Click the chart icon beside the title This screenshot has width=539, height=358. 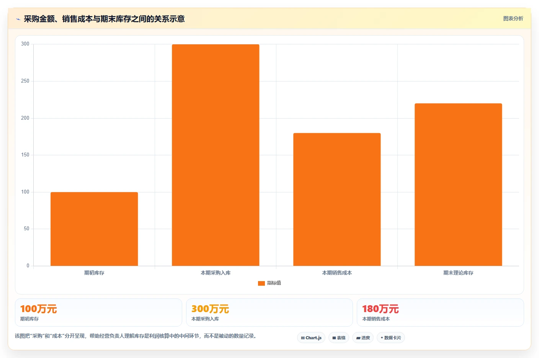coord(18,19)
